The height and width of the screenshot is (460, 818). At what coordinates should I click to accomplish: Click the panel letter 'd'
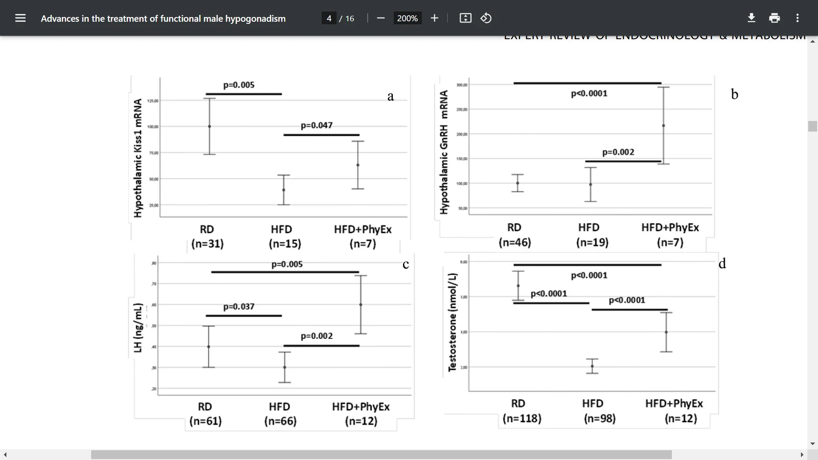pos(722,263)
